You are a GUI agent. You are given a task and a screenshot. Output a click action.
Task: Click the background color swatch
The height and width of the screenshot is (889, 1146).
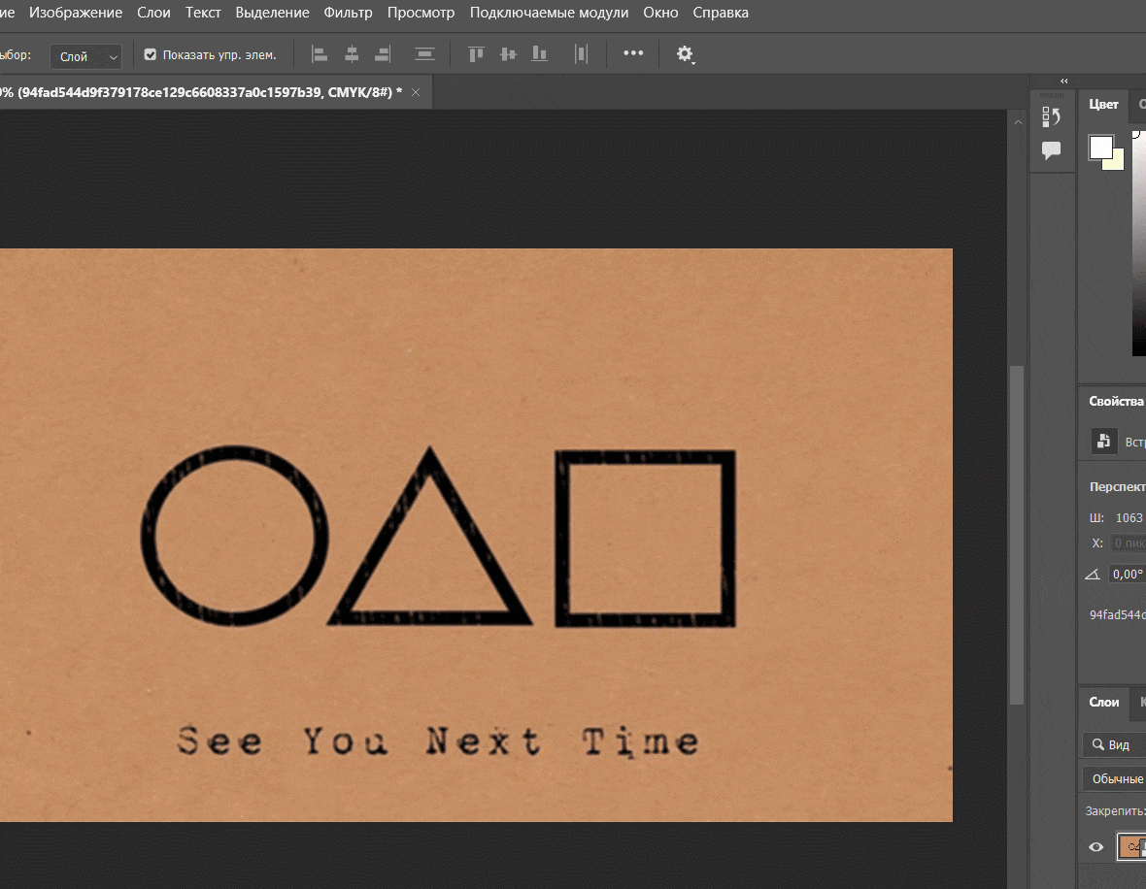[x=1116, y=161]
